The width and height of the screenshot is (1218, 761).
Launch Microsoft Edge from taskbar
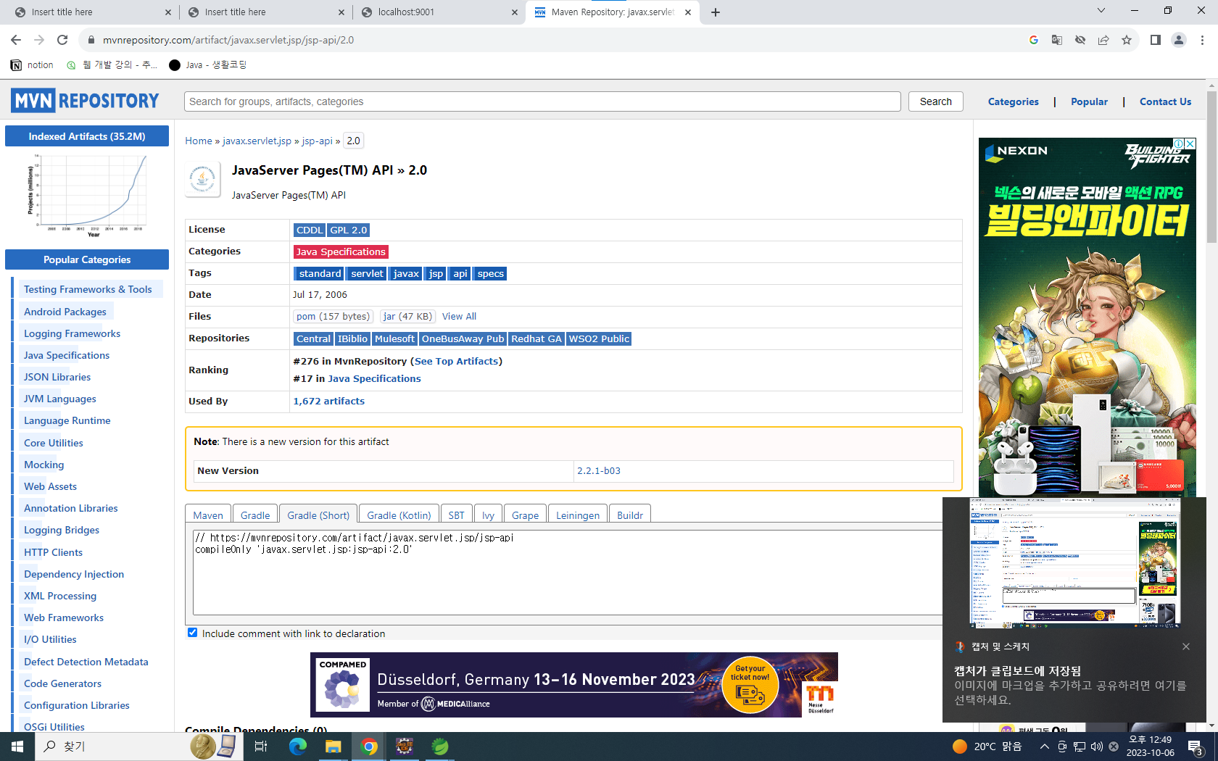pyautogui.click(x=297, y=747)
